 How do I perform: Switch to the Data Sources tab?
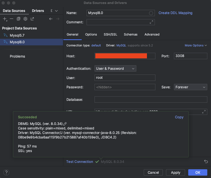[x=14, y=11]
